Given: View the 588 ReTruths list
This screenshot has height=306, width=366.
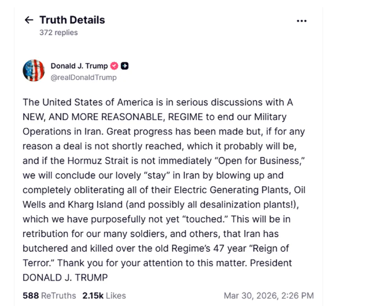Looking at the screenshot, I should coord(49,295).
